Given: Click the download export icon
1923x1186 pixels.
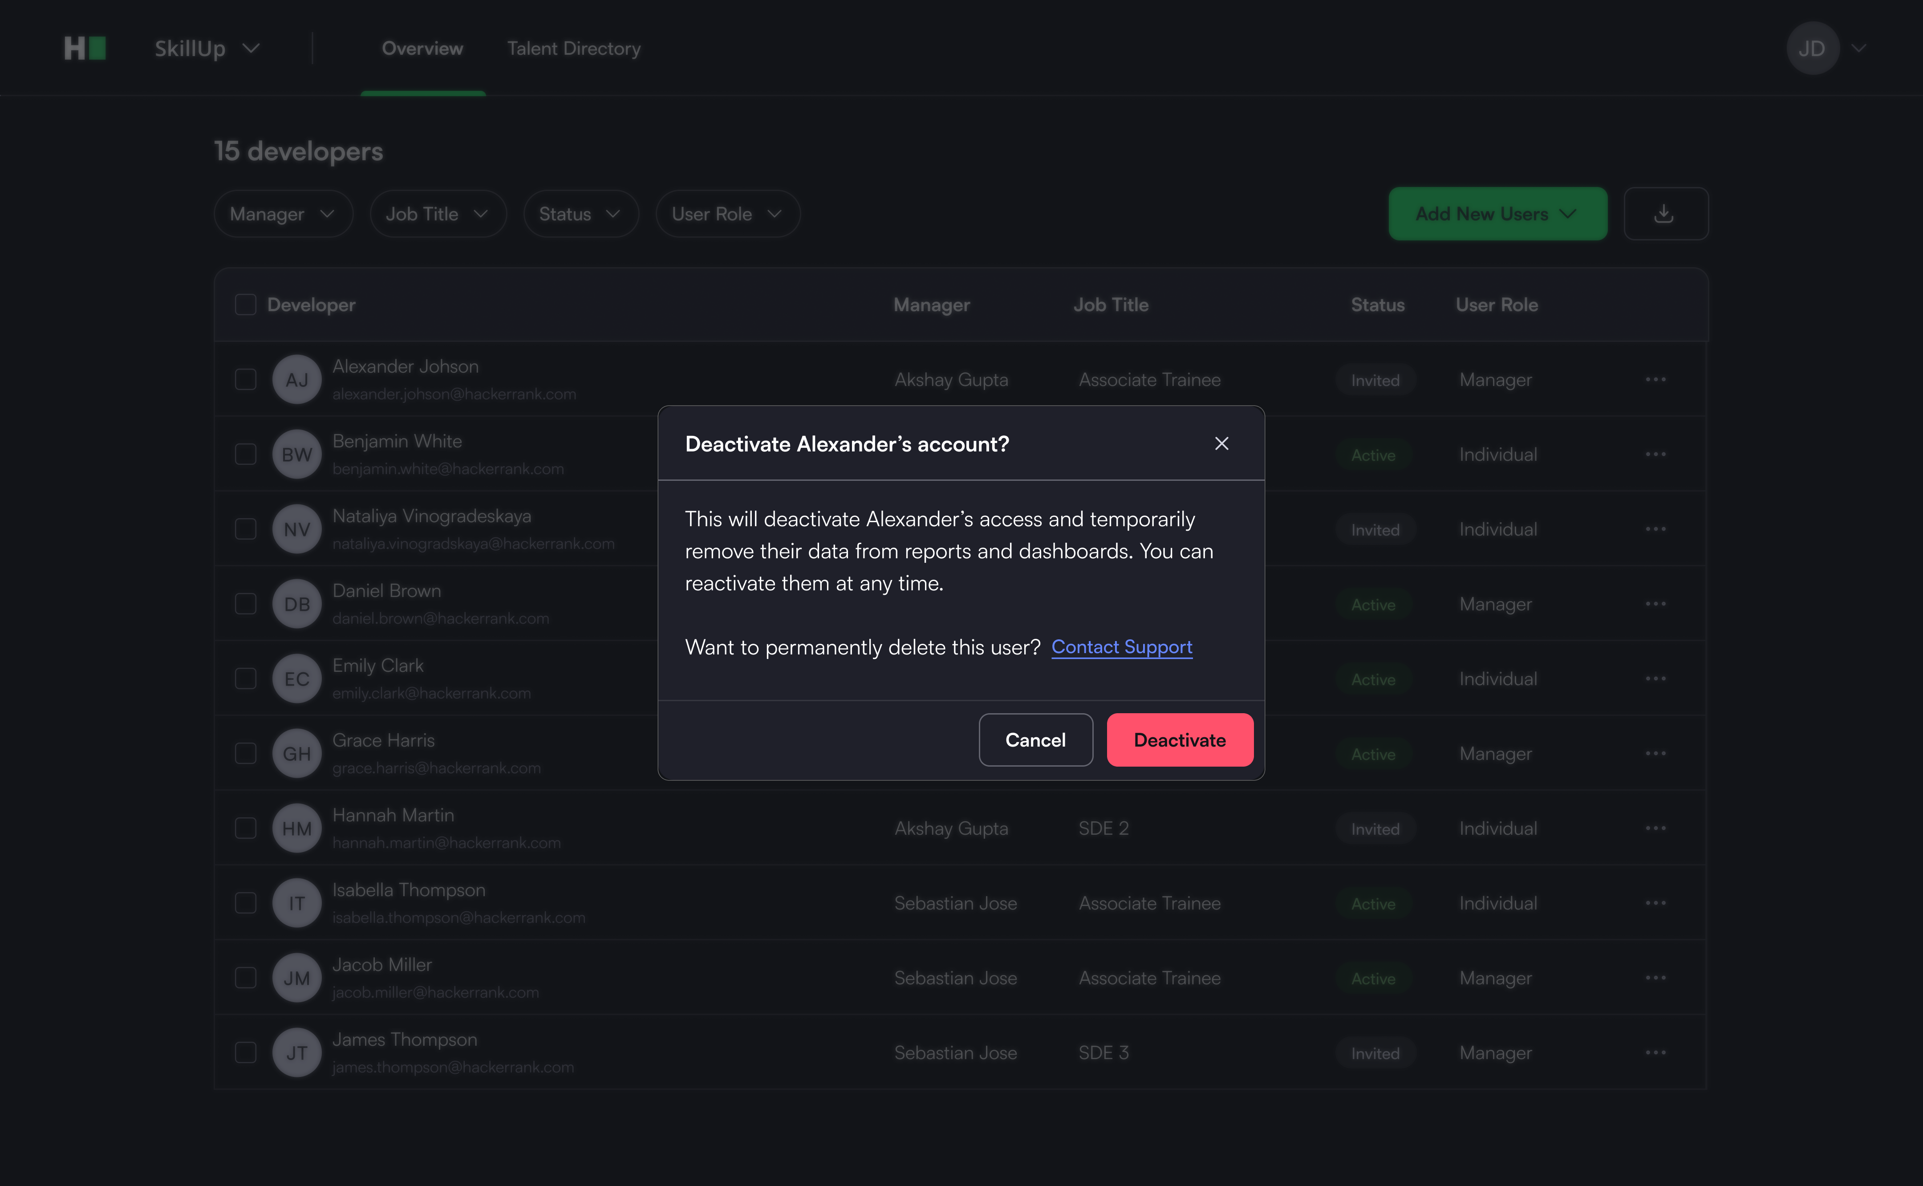Looking at the screenshot, I should [x=1665, y=213].
